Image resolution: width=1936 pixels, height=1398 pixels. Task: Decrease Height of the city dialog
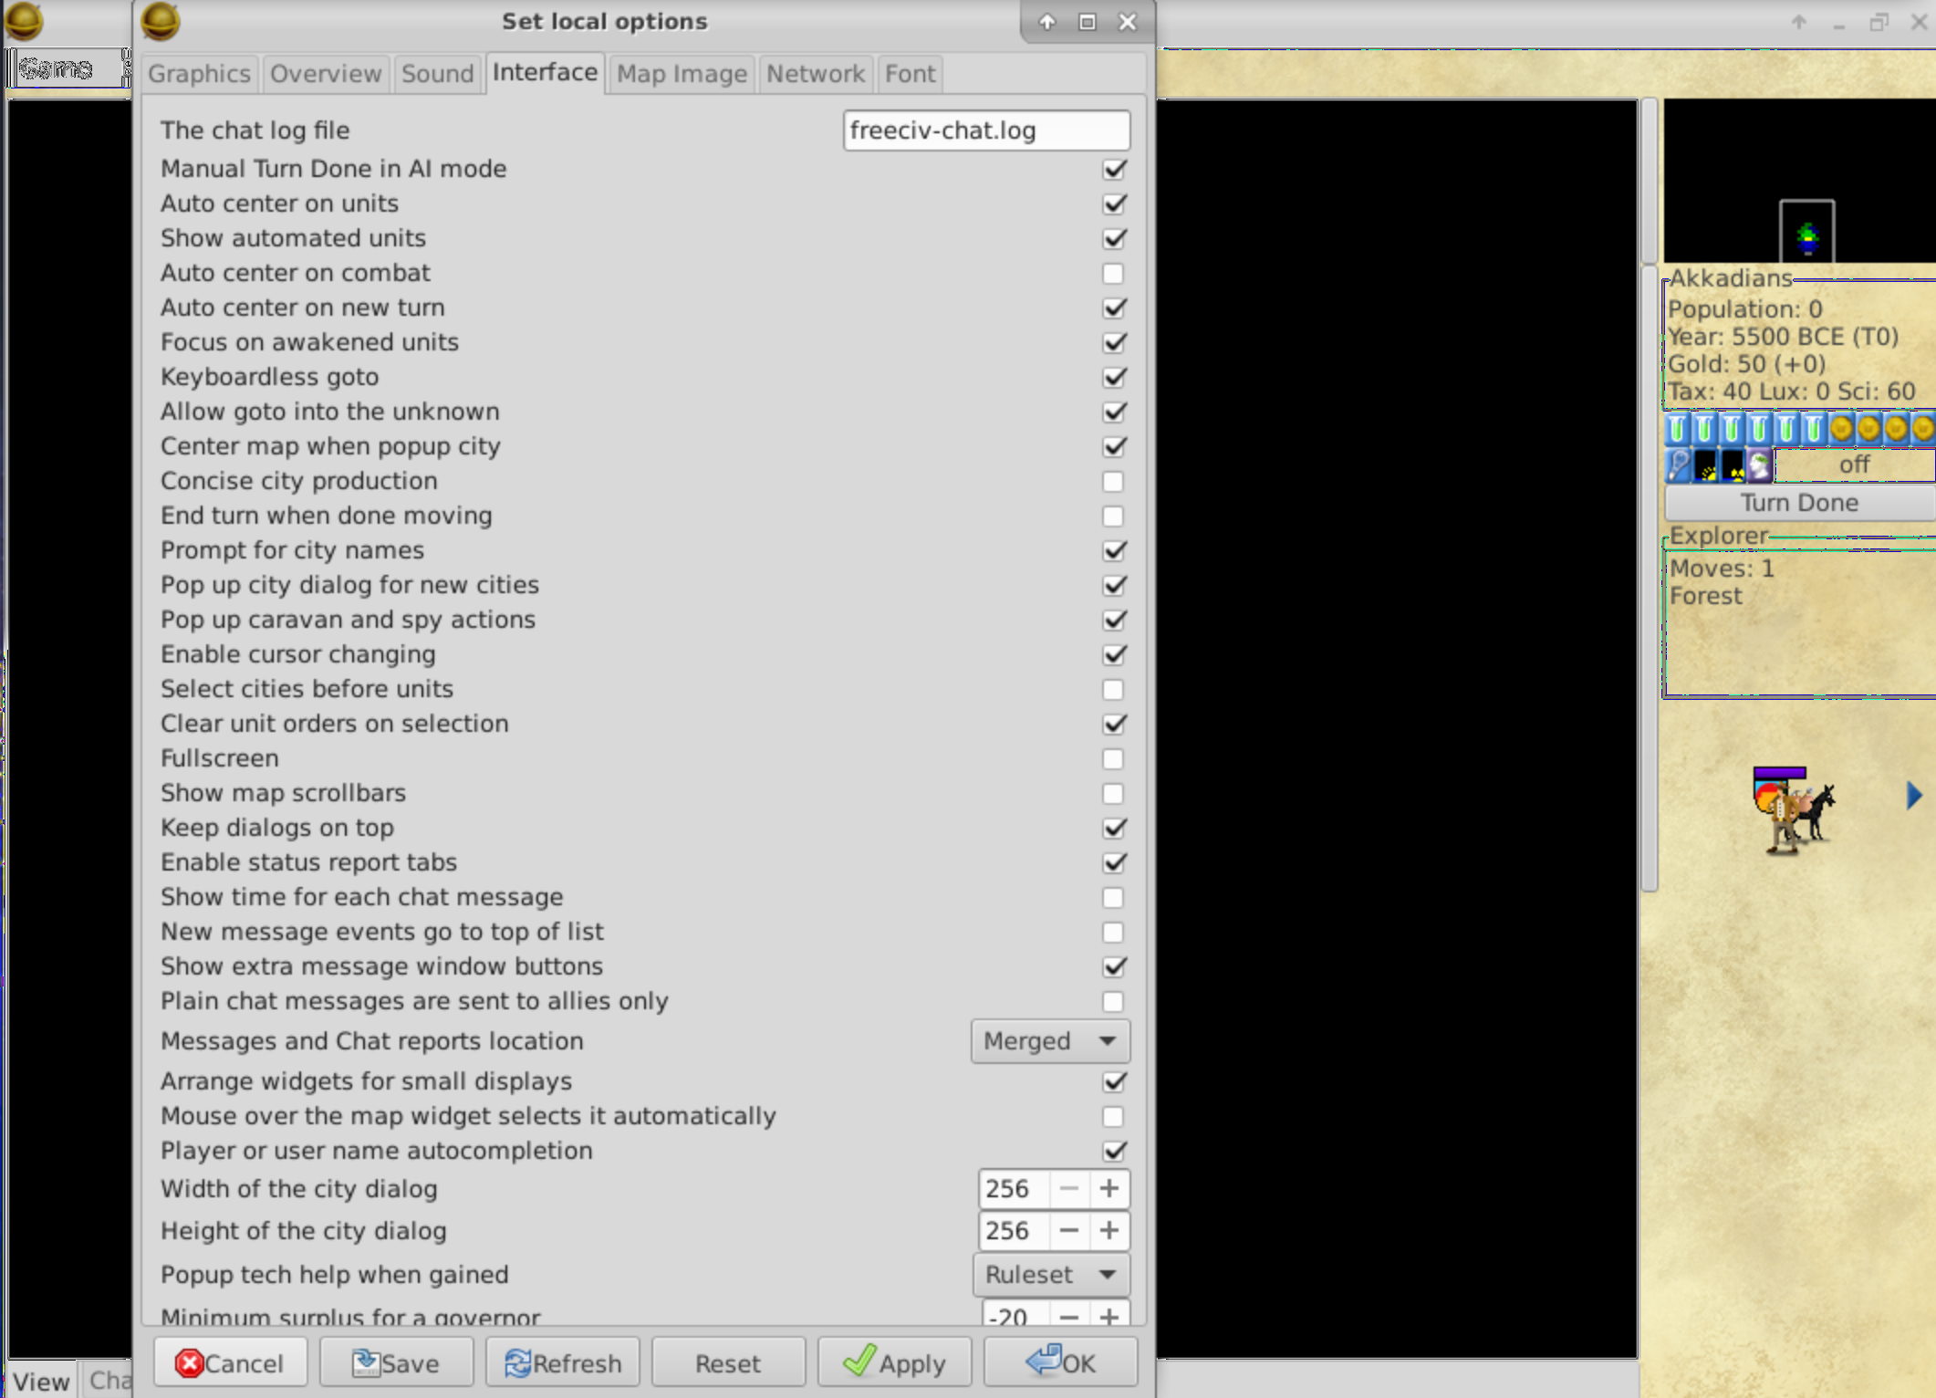(x=1069, y=1231)
